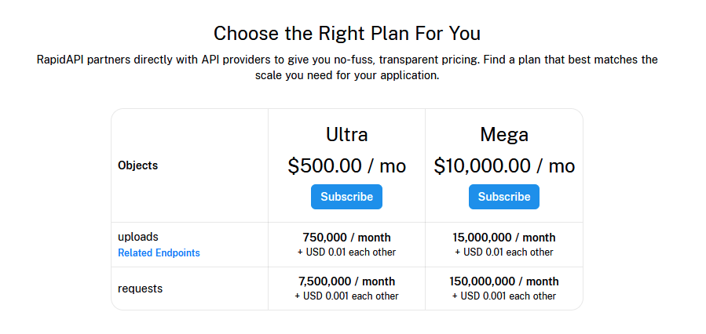Click the Objects column header

coord(137,165)
